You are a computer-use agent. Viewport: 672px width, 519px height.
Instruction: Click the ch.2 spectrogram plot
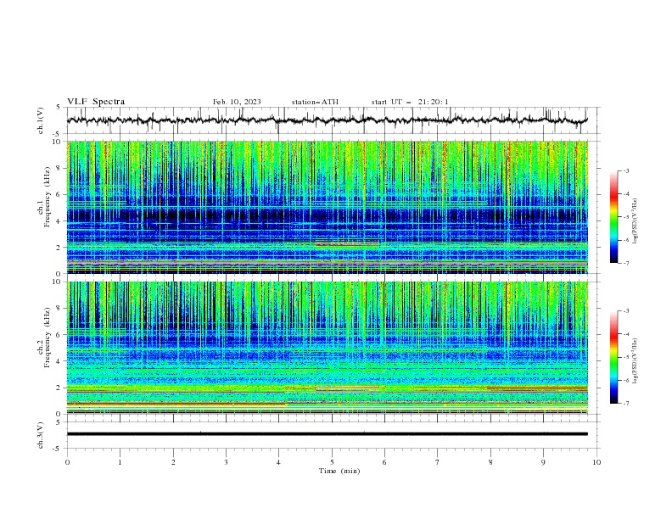(328, 348)
